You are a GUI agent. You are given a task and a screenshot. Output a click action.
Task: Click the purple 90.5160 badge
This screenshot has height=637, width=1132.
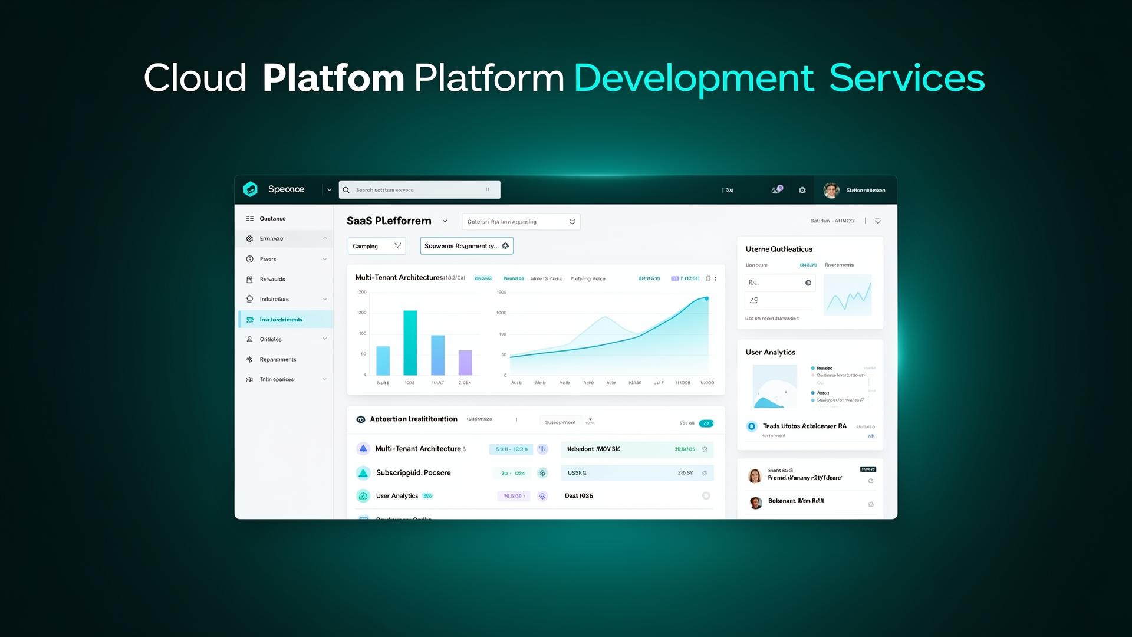pos(514,496)
